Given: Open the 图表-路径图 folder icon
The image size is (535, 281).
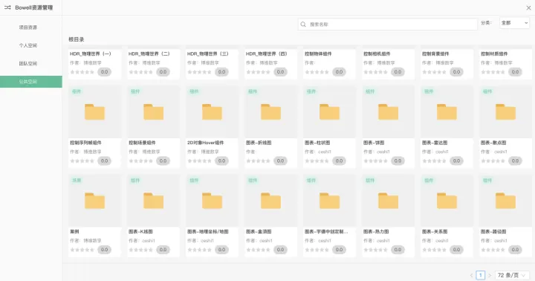Looking at the screenshot, I should pos(505,201).
